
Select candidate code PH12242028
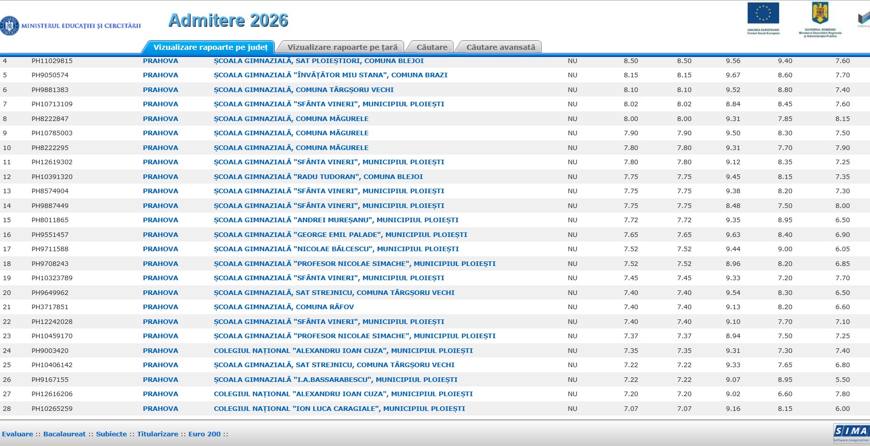52,321
